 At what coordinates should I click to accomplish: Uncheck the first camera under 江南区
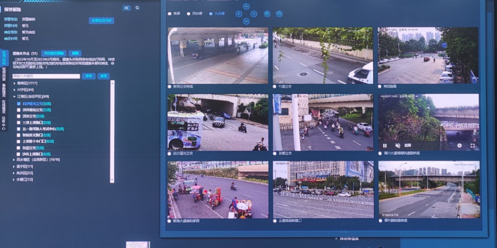19,104
